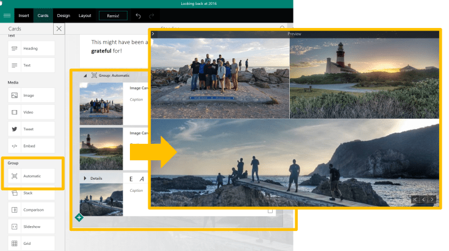The height and width of the screenshot is (251, 449).
Task: Insert an Image card
Action: tap(31, 96)
